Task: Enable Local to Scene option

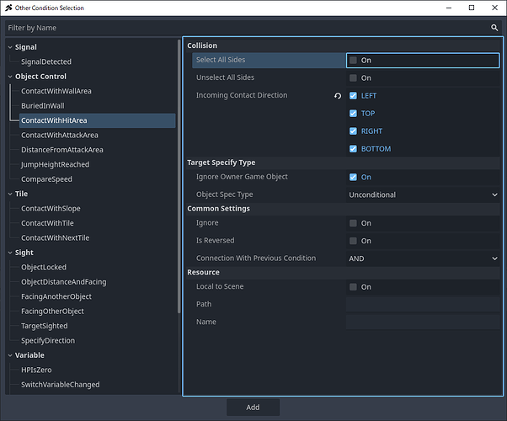Action: pyautogui.click(x=354, y=287)
